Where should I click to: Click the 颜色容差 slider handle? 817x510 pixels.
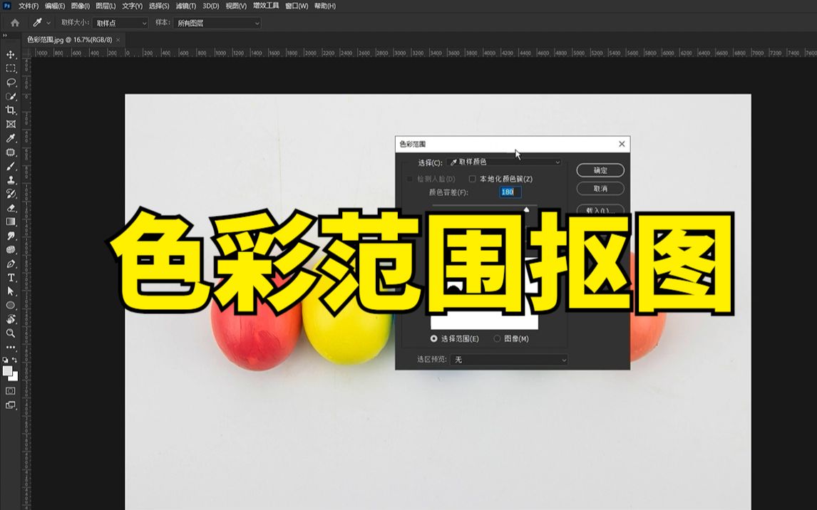(x=526, y=209)
